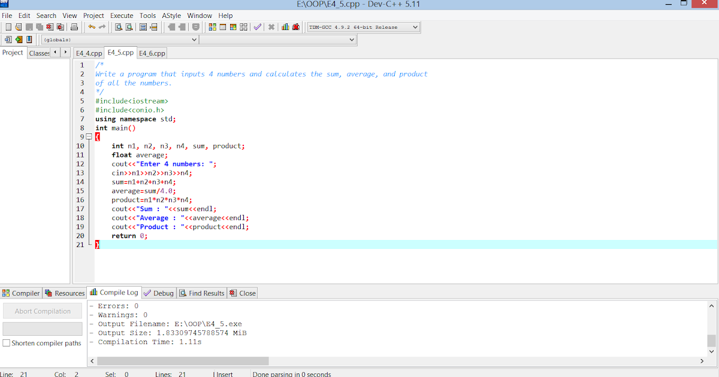Screen dimensions: 719x377
Task: Click the compile log scroll right arrow
Action: 702,361
